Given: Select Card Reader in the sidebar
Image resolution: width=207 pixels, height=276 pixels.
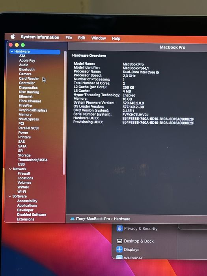Looking at the screenshot, I should point(29,78).
